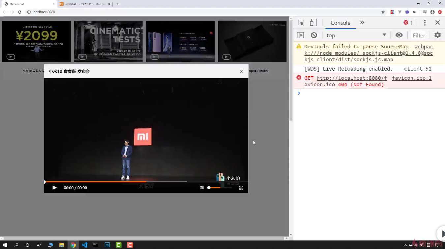Open Visual Studio Code from the taskbar
Screen dimensions: 445x249
click(x=84, y=245)
